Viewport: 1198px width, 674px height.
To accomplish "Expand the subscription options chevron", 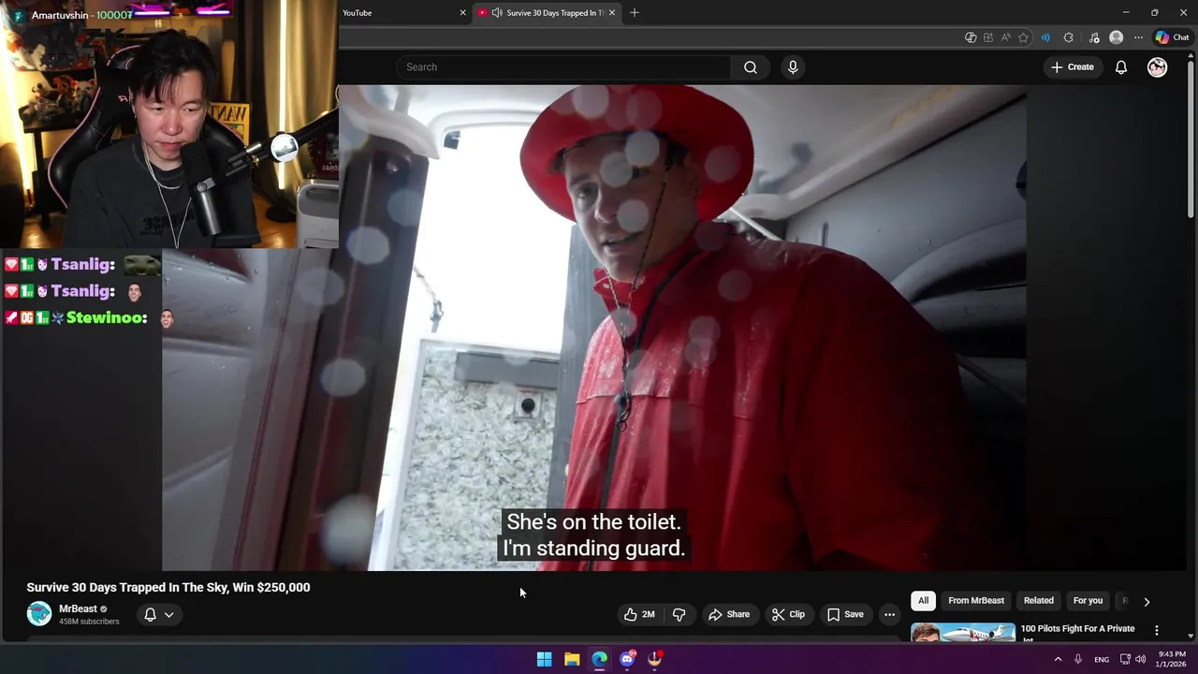I will tap(169, 615).
